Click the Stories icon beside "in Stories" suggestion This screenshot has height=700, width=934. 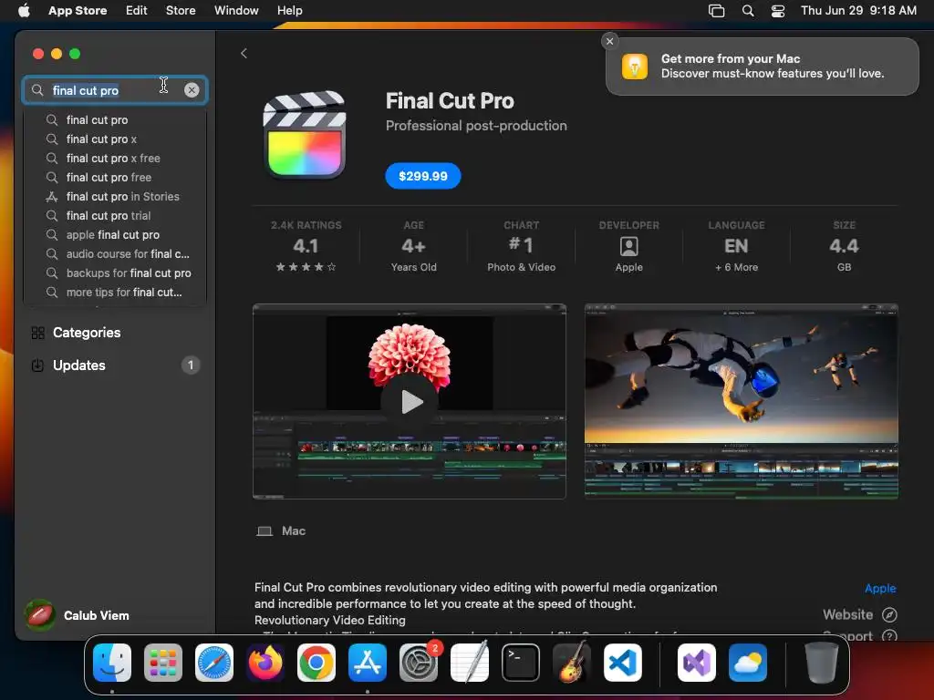52,197
